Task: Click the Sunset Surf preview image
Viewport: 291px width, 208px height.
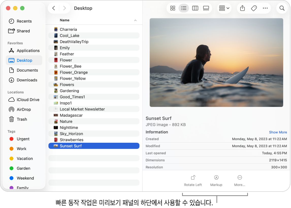Action: pos(216,62)
